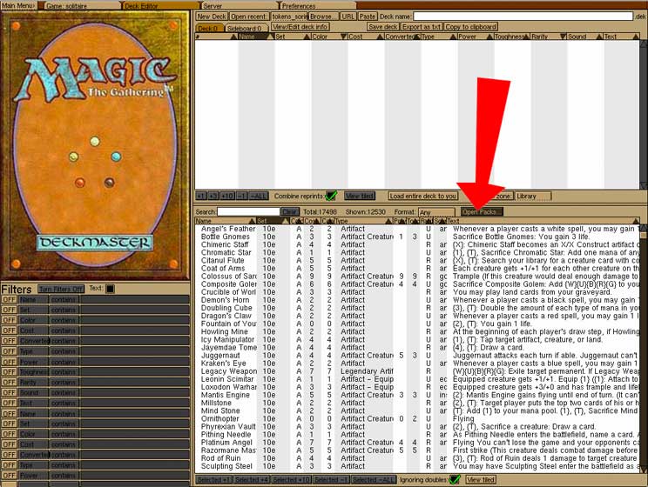Sort deck list by Rarity column arrow
Viewport: 648px width, 487px height.
(563, 37)
